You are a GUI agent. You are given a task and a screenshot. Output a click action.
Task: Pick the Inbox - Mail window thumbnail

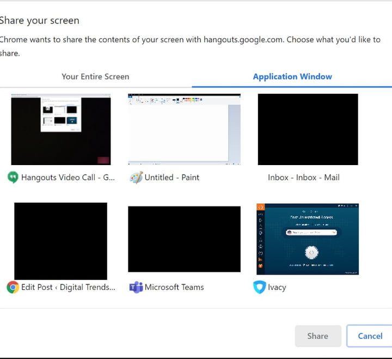pyautogui.click(x=308, y=129)
